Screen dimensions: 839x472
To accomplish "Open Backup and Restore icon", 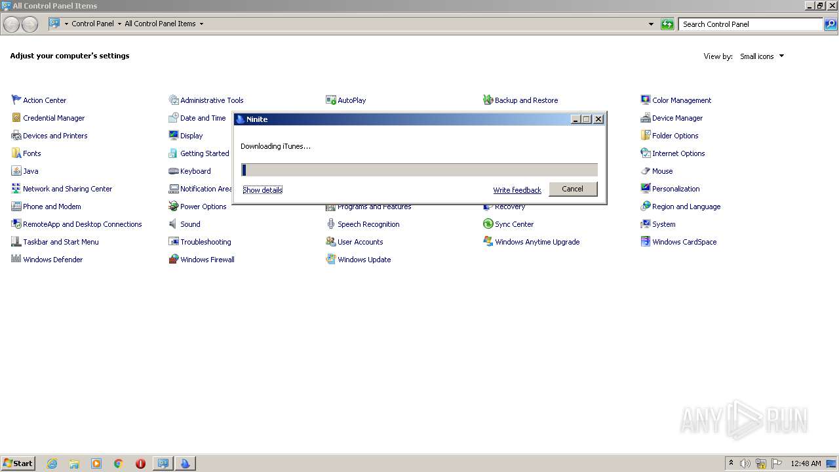I will [488, 100].
